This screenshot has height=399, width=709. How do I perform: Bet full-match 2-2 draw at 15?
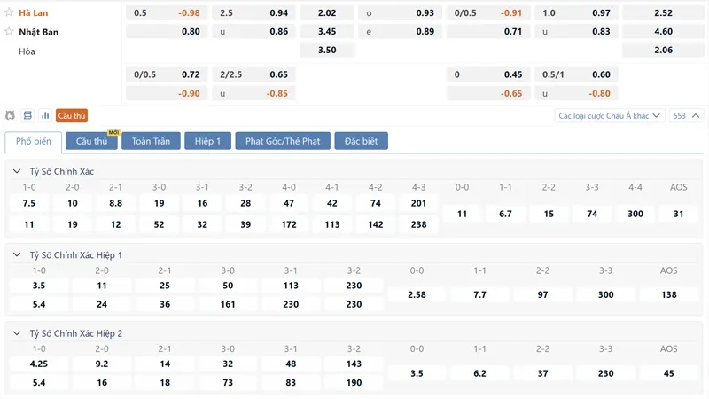(549, 214)
